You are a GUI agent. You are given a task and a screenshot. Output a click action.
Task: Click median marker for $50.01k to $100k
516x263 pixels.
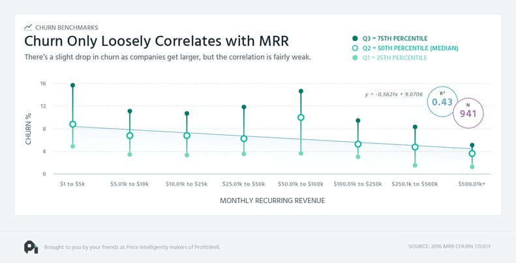pos(301,117)
